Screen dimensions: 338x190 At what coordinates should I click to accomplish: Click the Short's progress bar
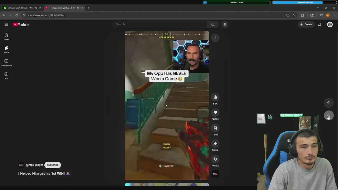167,180
